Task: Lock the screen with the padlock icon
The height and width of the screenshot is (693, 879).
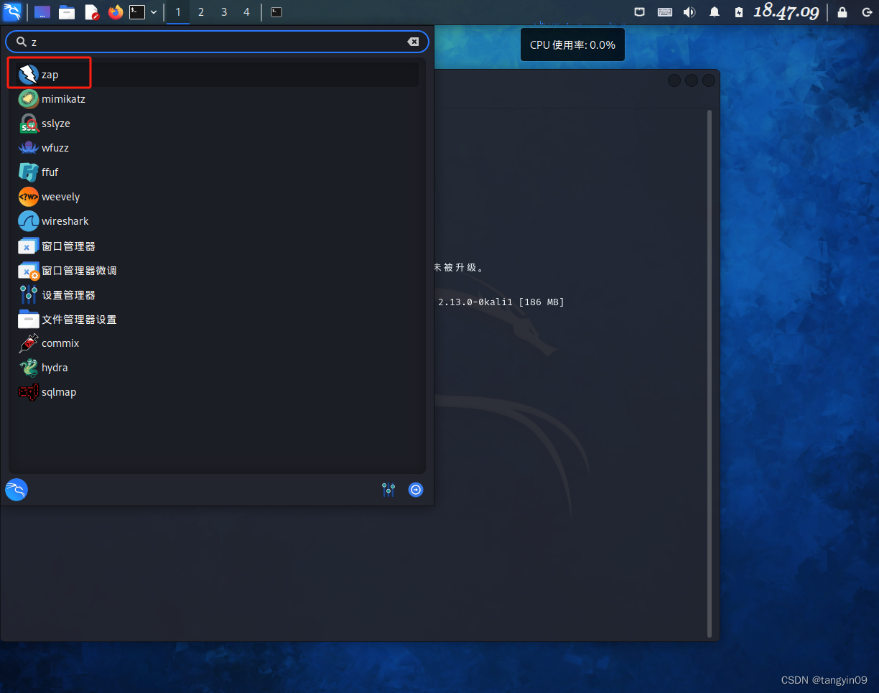Action: (x=842, y=12)
